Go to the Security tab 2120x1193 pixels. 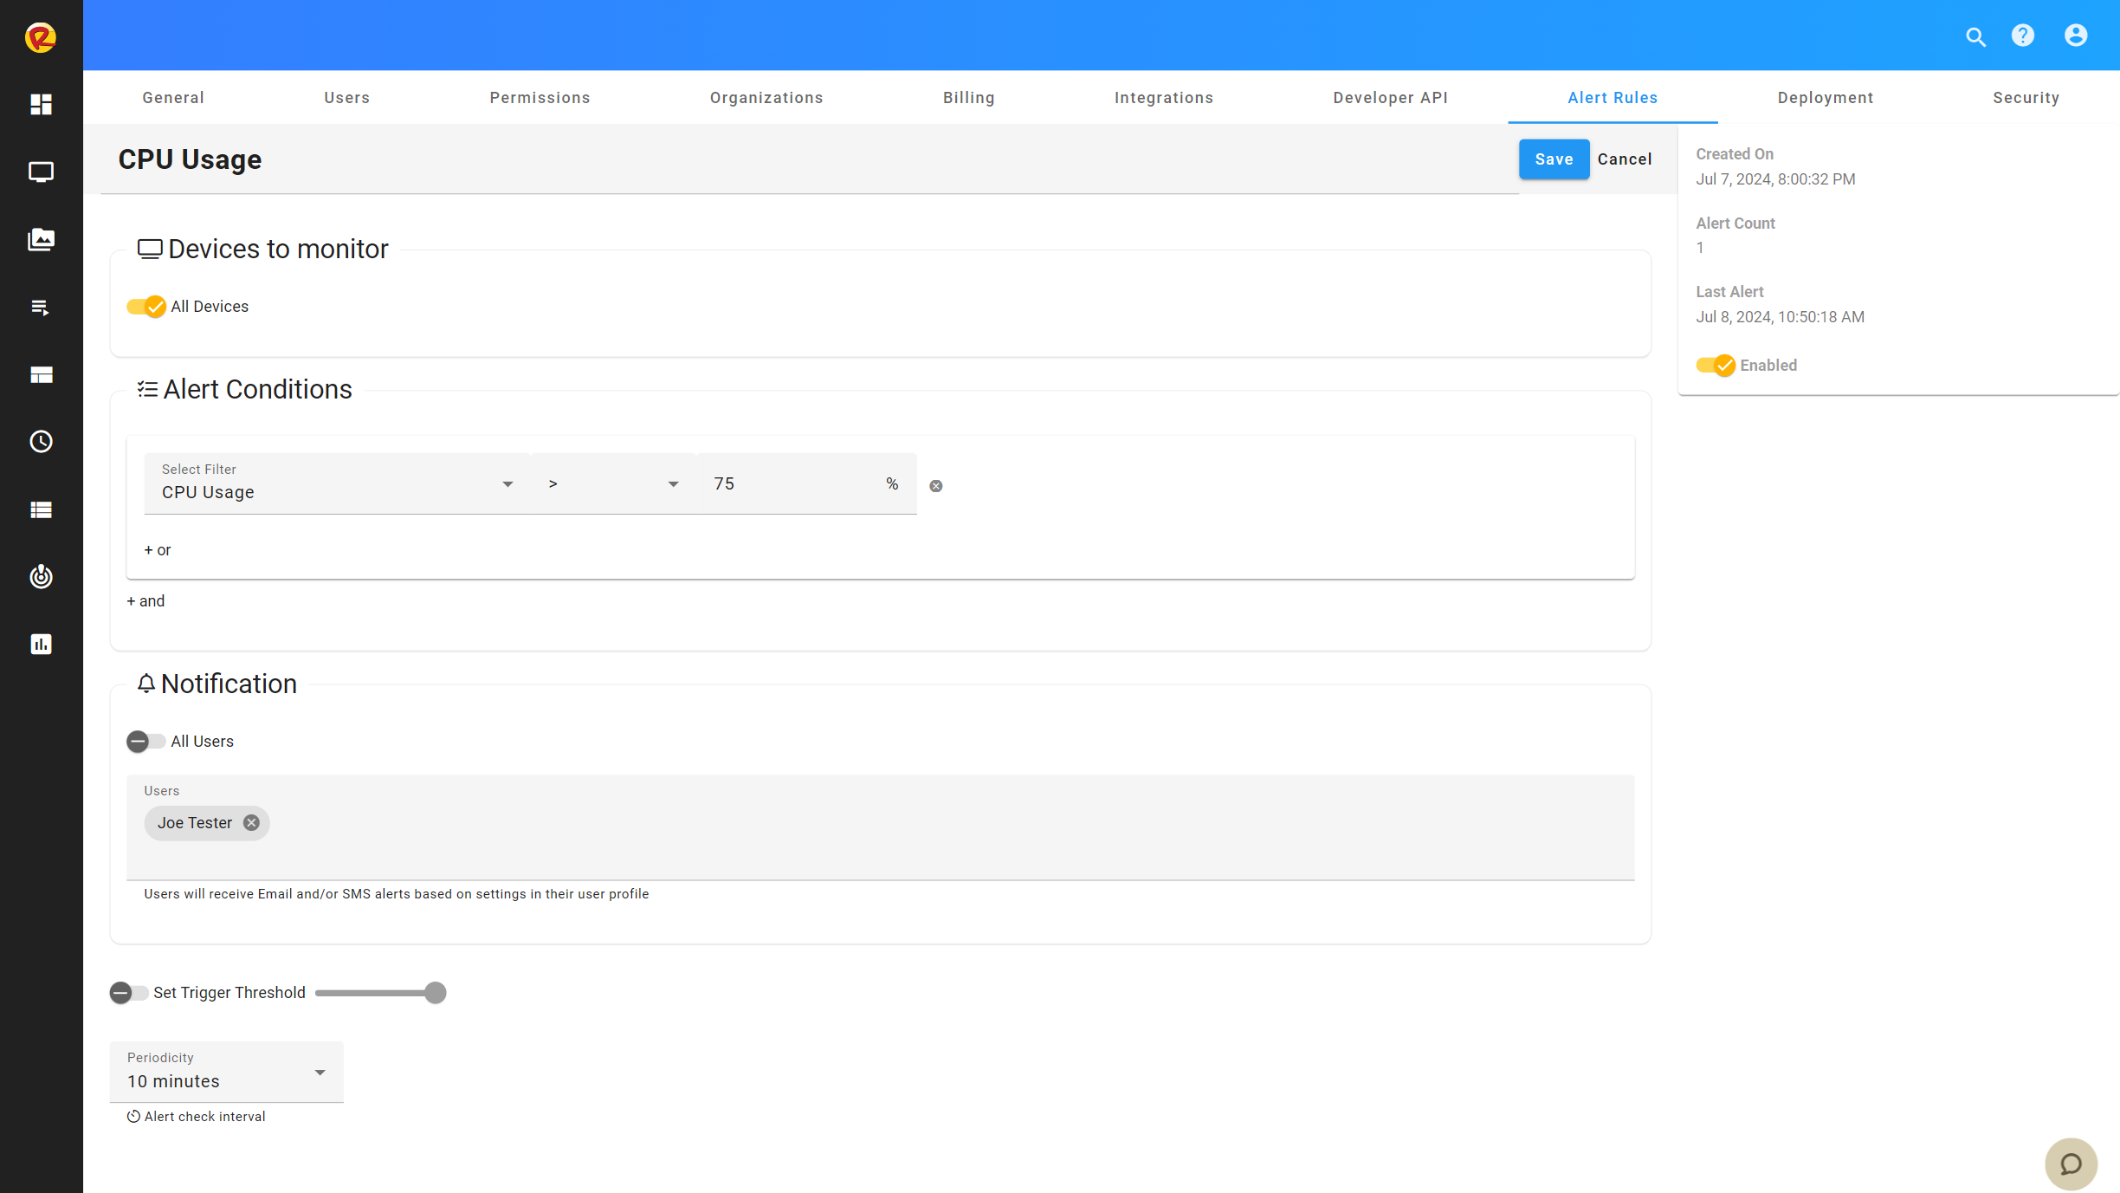point(2026,98)
